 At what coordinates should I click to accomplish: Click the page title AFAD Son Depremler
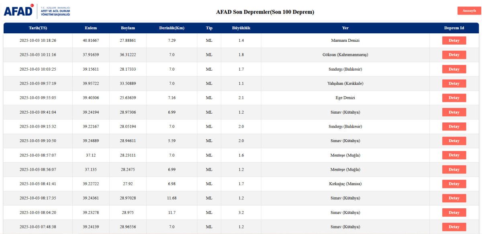[265, 12]
